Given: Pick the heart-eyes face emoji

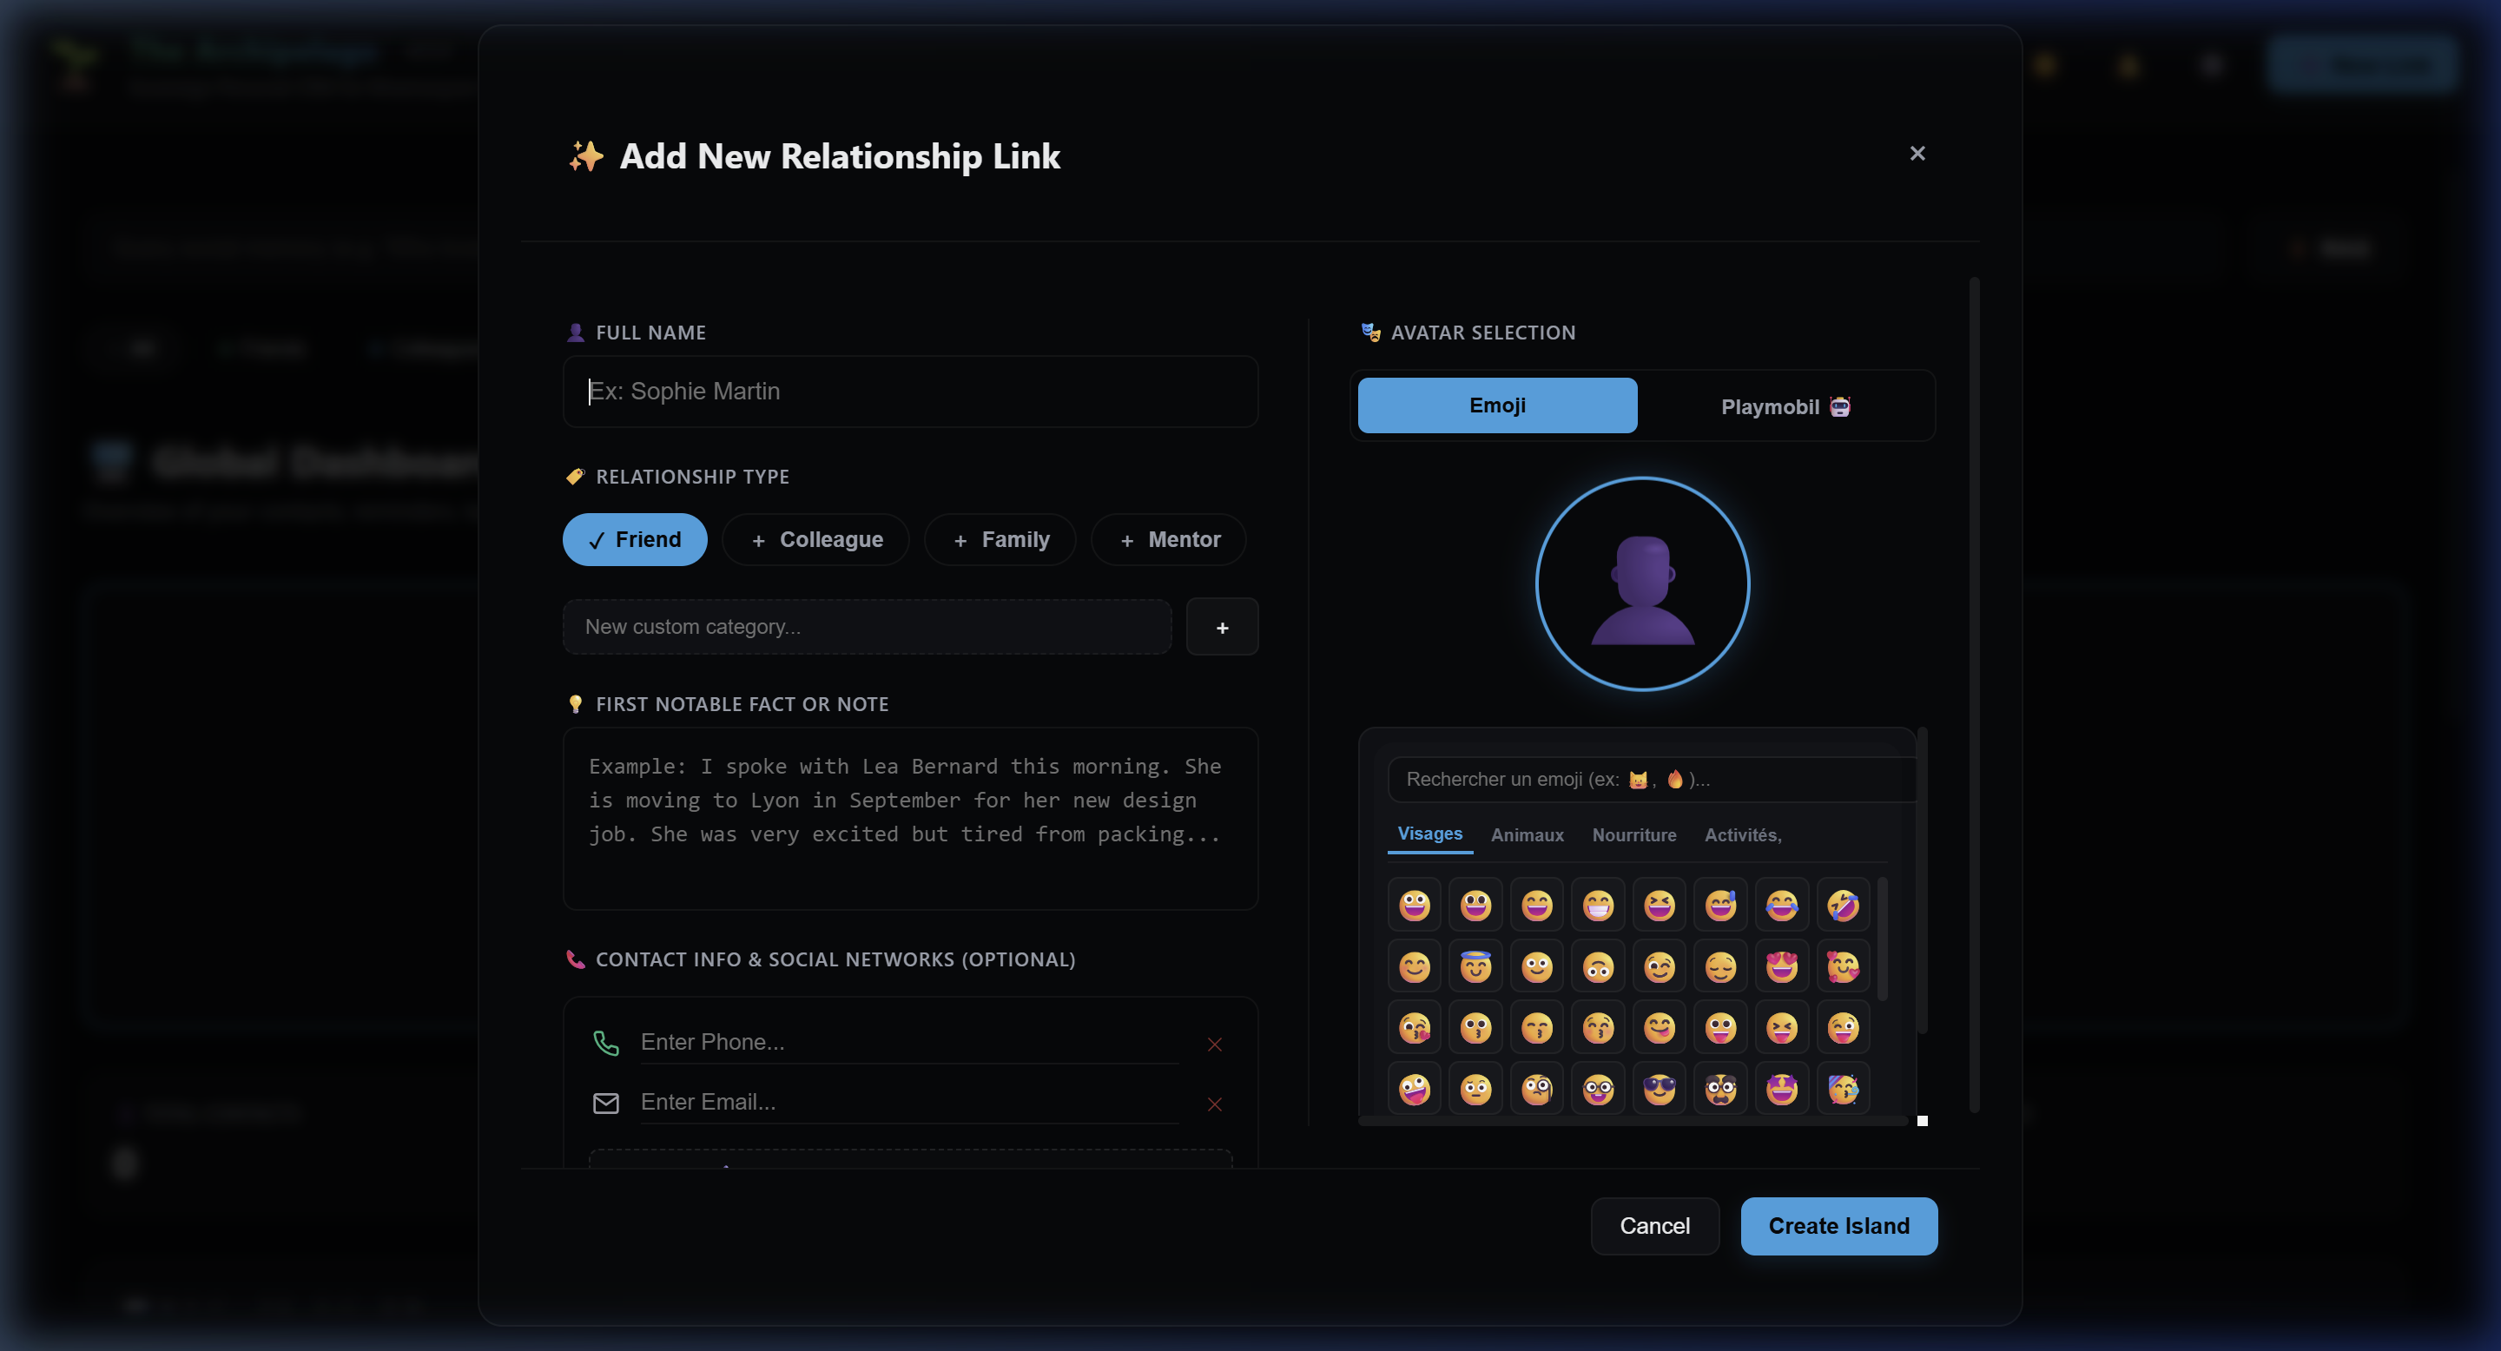Looking at the screenshot, I should point(1782,966).
